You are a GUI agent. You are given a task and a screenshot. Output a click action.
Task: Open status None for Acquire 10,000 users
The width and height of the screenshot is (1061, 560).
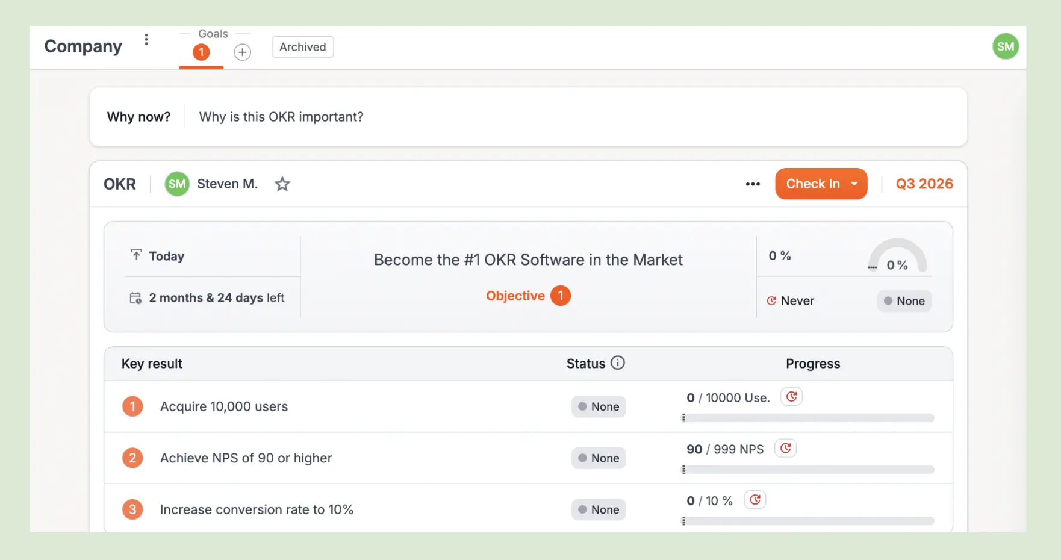(x=599, y=406)
